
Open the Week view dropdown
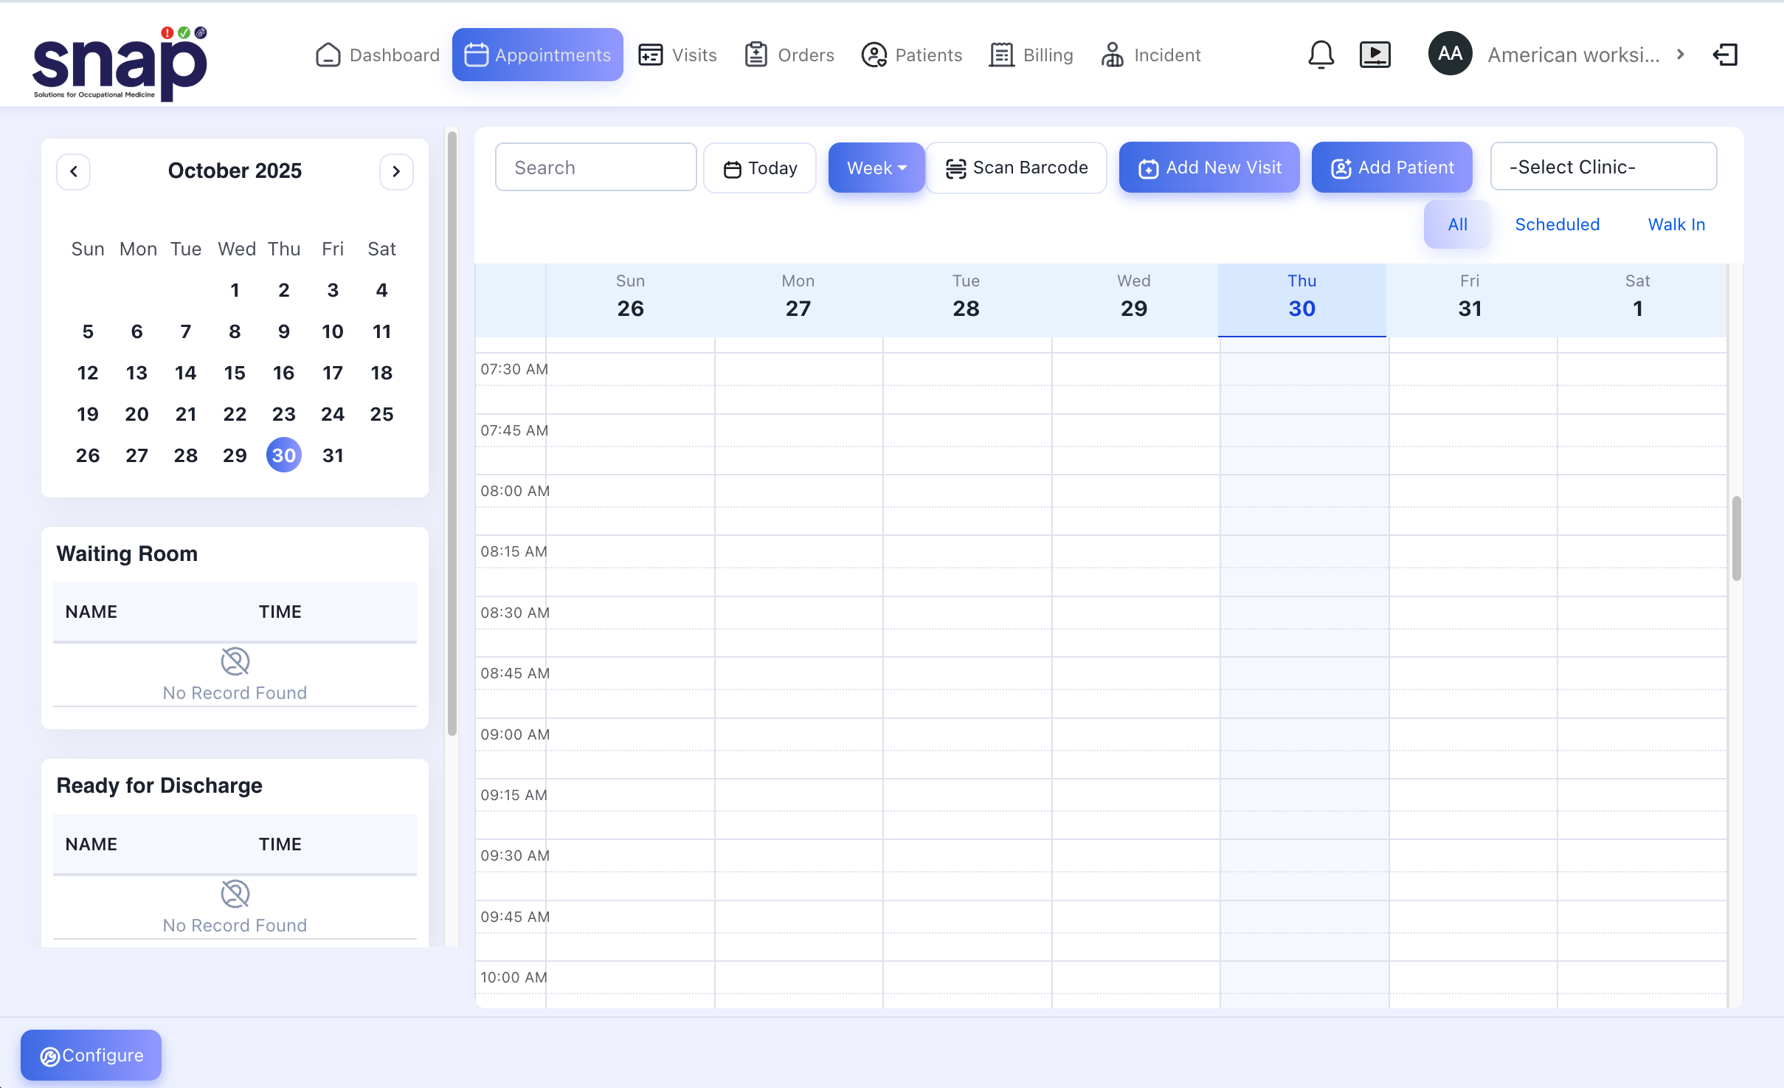pyautogui.click(x=875, y=168)
